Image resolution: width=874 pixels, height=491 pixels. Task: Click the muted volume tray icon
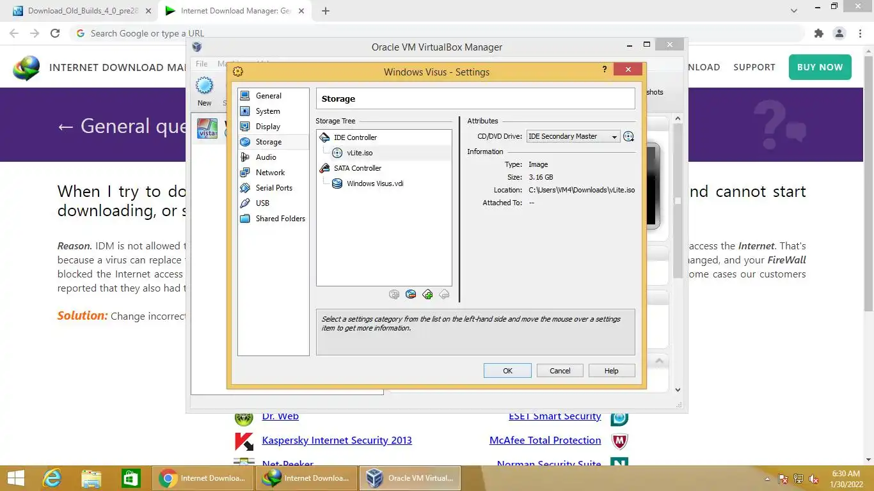pos(814,479)
